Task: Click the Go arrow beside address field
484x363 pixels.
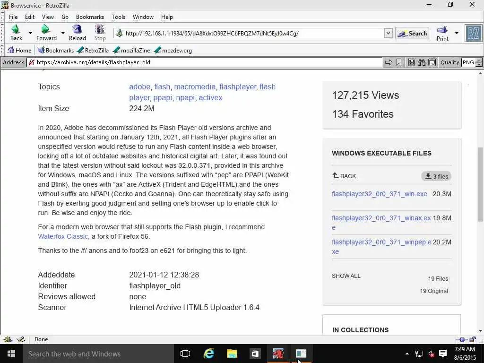Action: tap(389, 62)
